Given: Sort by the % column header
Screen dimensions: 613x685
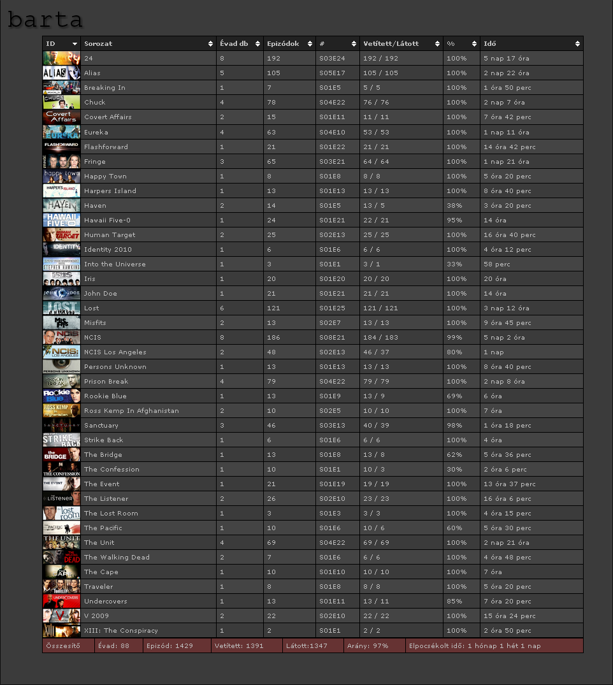Looking at the screenshot, I should click(461, 44).
